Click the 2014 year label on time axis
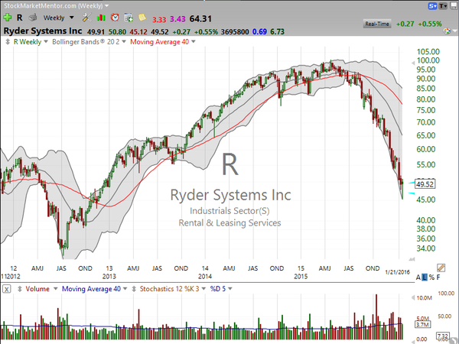The width and height of the screenshot is (459, 344). pyautogui.click(x=205, y=276)
